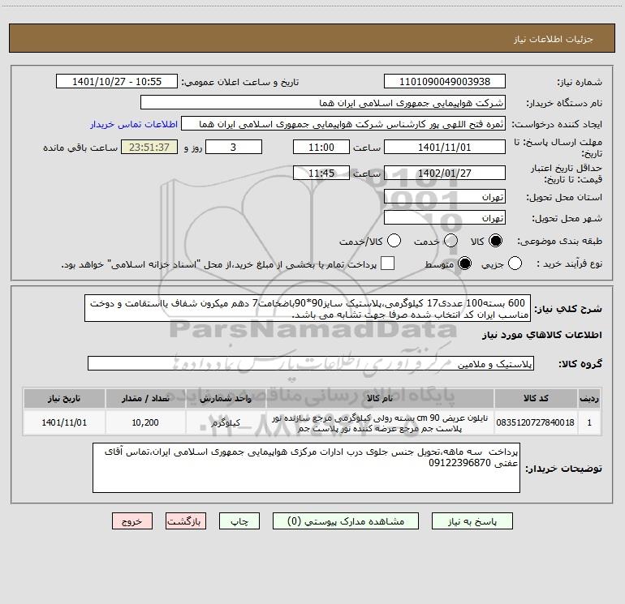
Task: Click the پاسخ به نیاز button
Action: pos(472,521)
